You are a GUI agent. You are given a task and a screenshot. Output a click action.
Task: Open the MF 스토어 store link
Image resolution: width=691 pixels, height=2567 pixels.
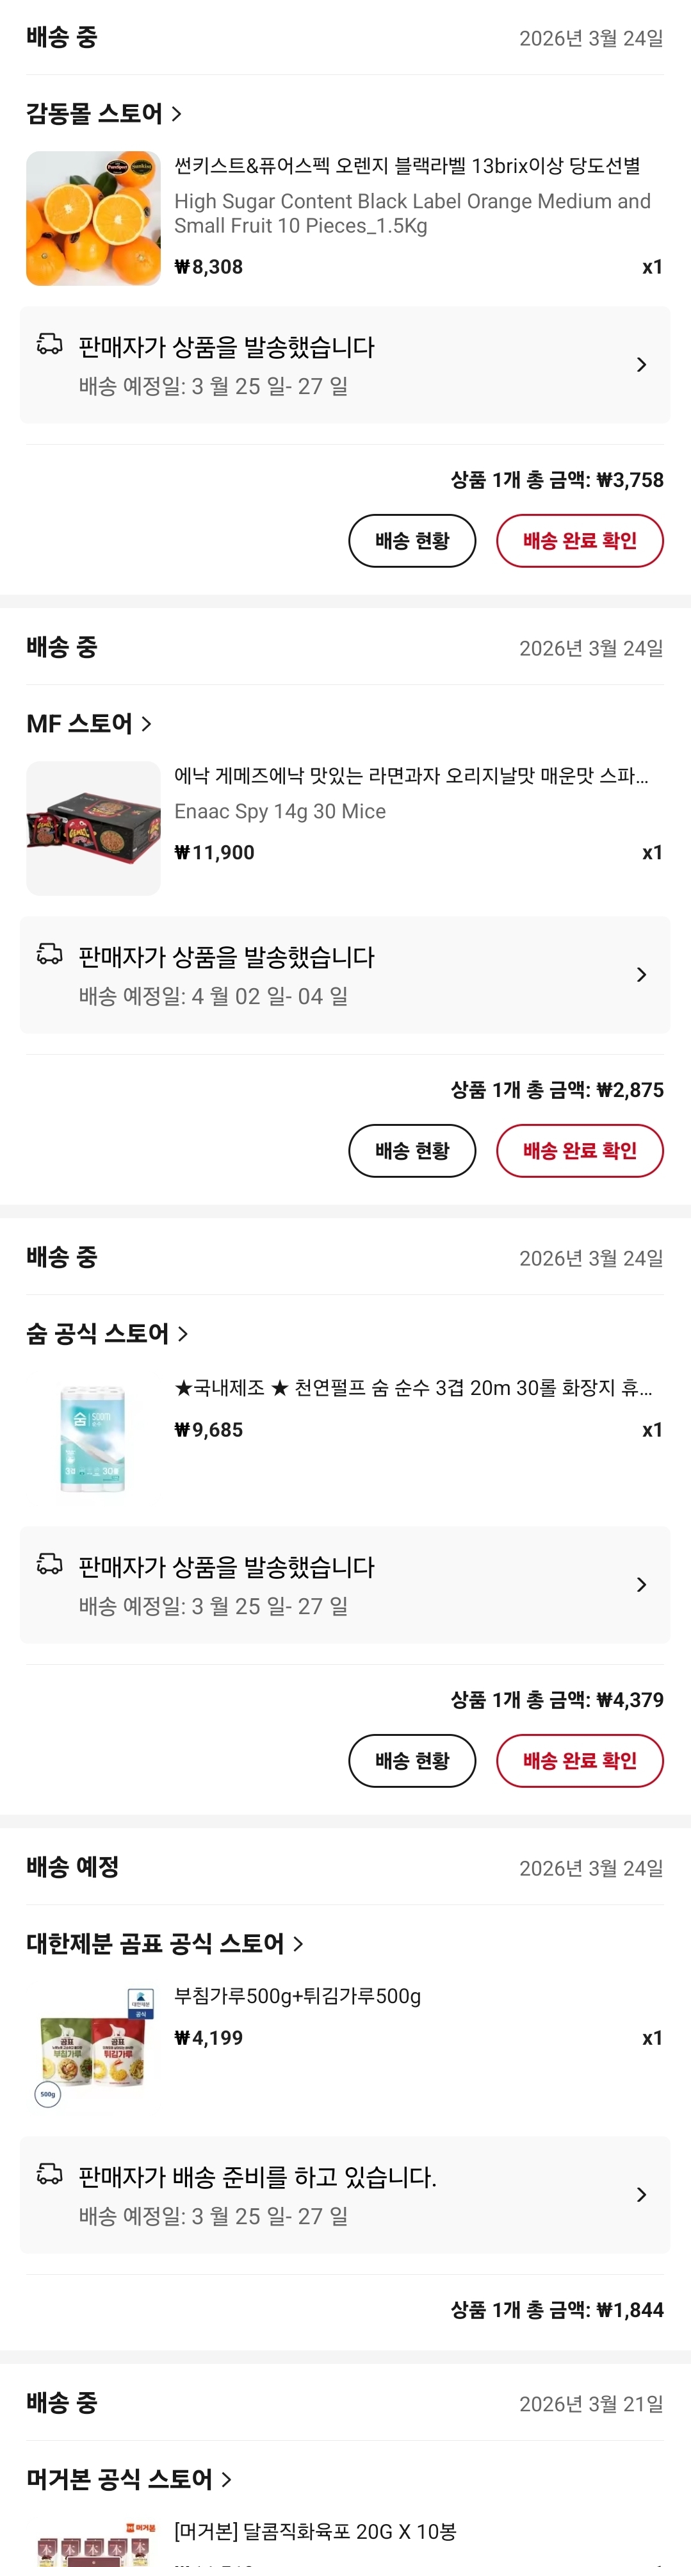coord(88,723)
